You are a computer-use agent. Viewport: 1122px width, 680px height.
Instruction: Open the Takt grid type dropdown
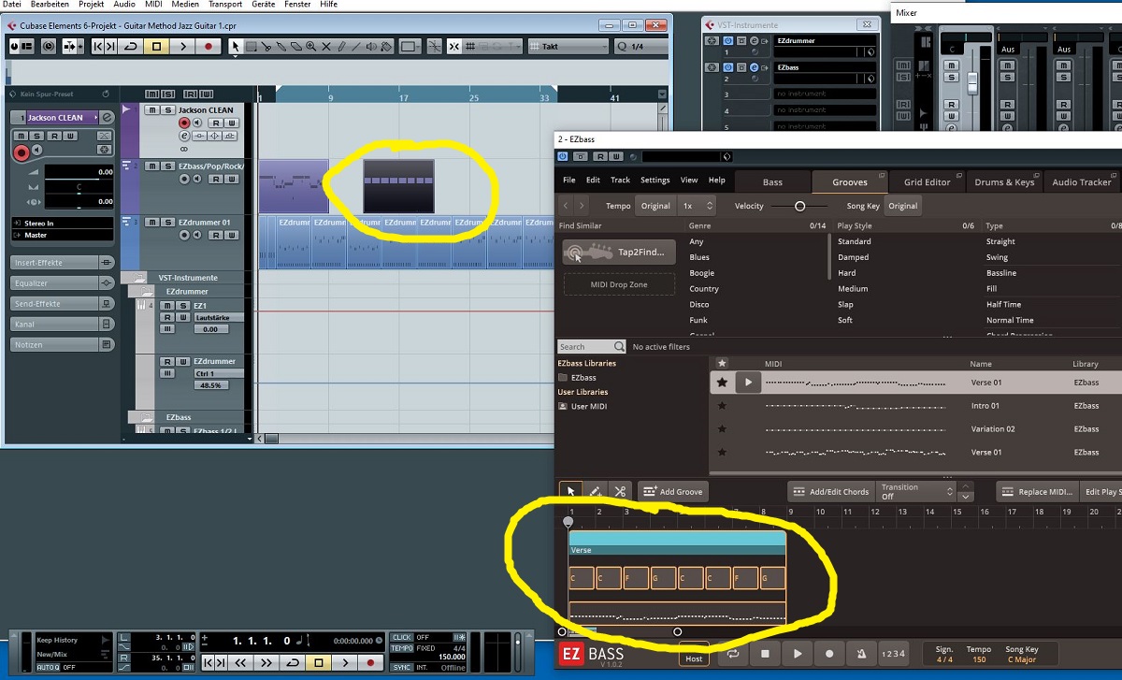(568, 46)
